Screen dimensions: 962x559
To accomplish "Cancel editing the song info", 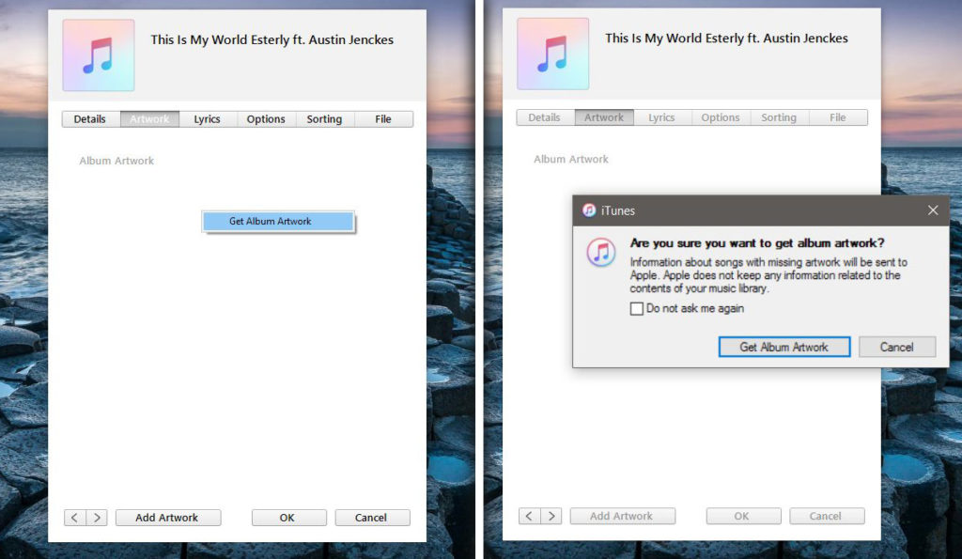I will point(372,517).
